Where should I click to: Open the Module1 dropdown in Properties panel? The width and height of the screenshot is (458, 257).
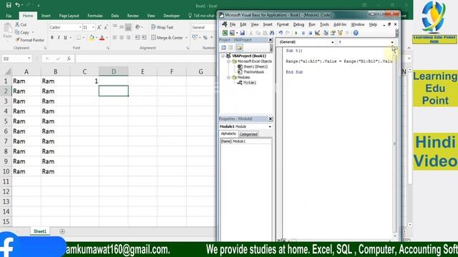coord(270,126)
